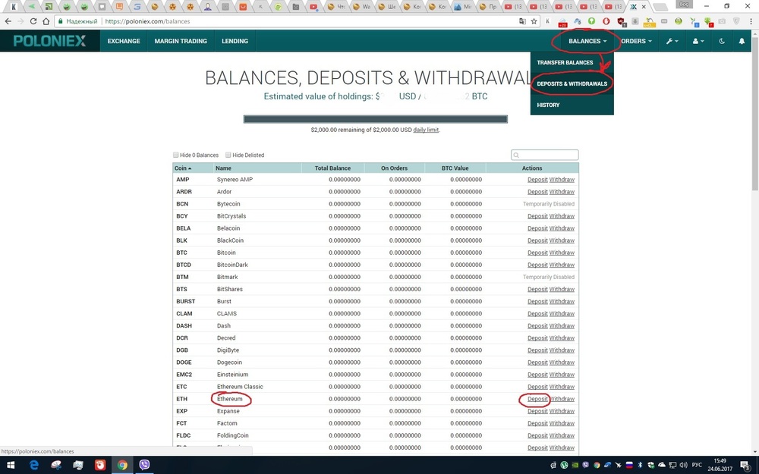Click Deposit for Decred

(x=537, y=338)
